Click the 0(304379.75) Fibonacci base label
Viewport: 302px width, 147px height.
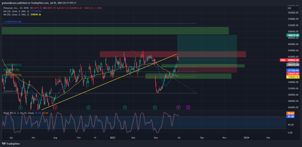pyautogui.click(x=10, y=91)
